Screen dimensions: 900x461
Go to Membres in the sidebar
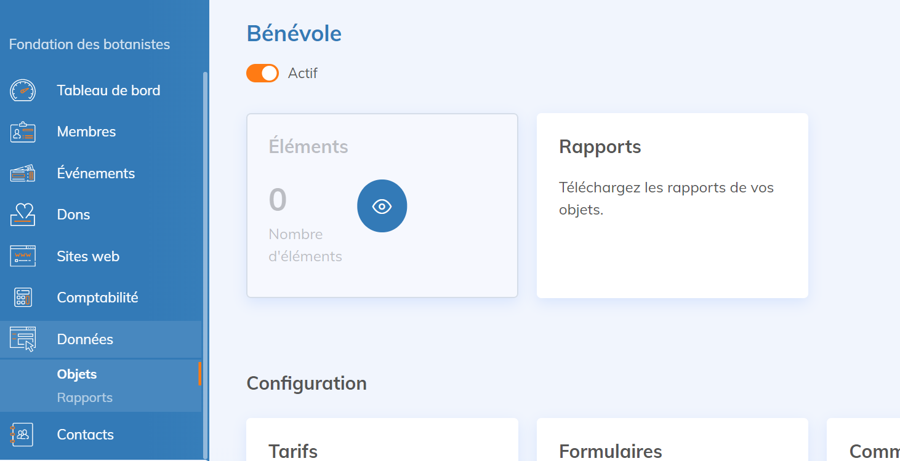click(x=86, y=132)
